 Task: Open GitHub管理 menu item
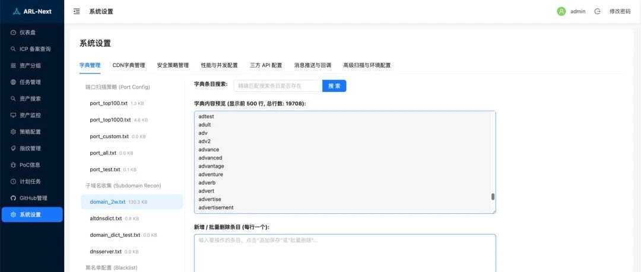tap(32, 198)
